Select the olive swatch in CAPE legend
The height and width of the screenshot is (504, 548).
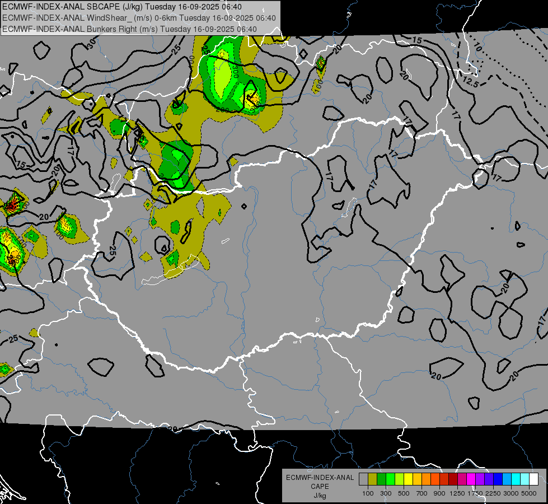pyautogui.click(x=373, y=479)
